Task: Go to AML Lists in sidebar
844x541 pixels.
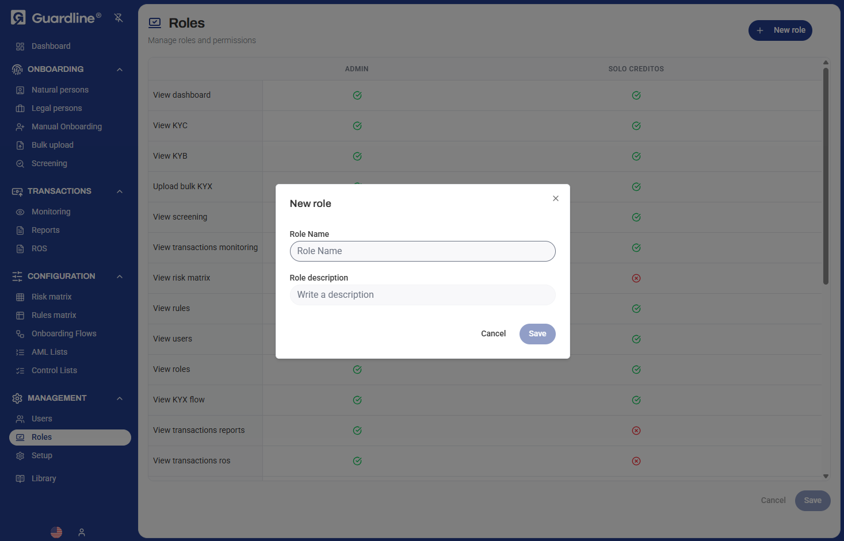Action: [49, 352]
